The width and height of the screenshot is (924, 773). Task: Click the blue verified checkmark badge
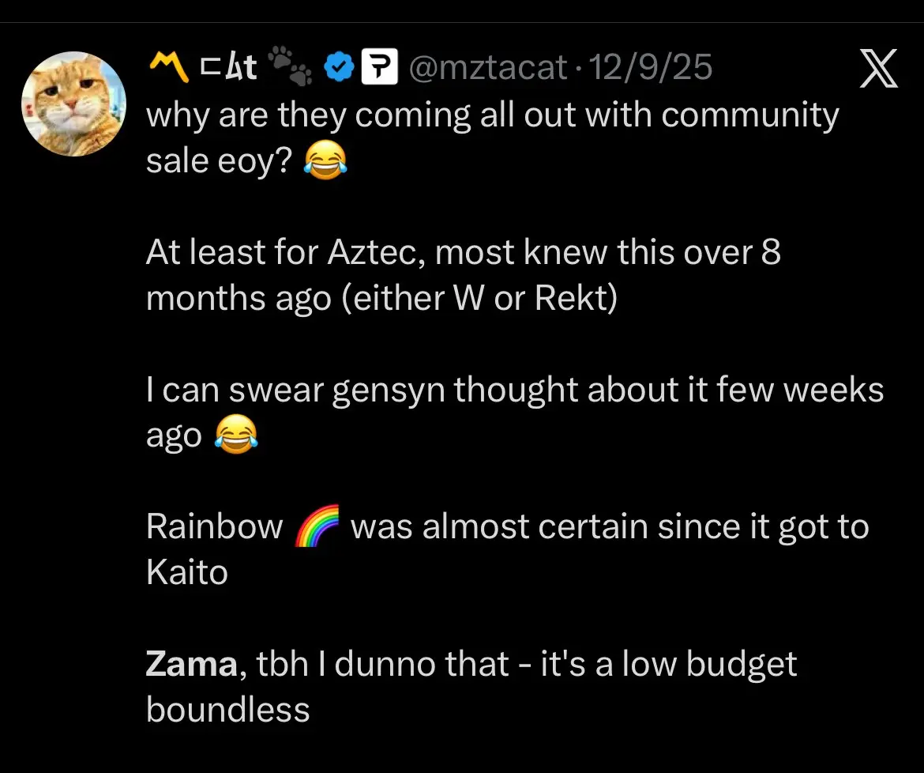tap(339, 66)
